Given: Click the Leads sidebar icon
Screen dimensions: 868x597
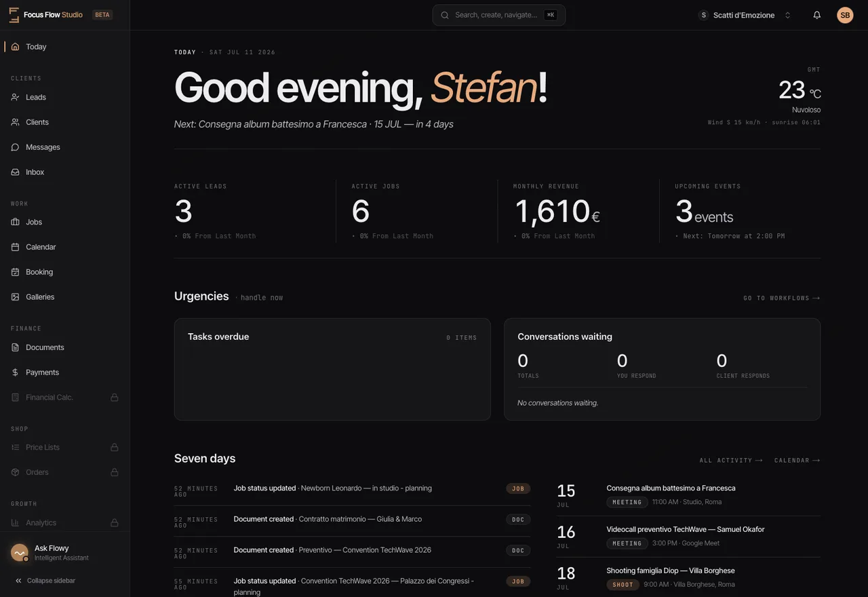Looking at the screenshot, I should [15, 97].
